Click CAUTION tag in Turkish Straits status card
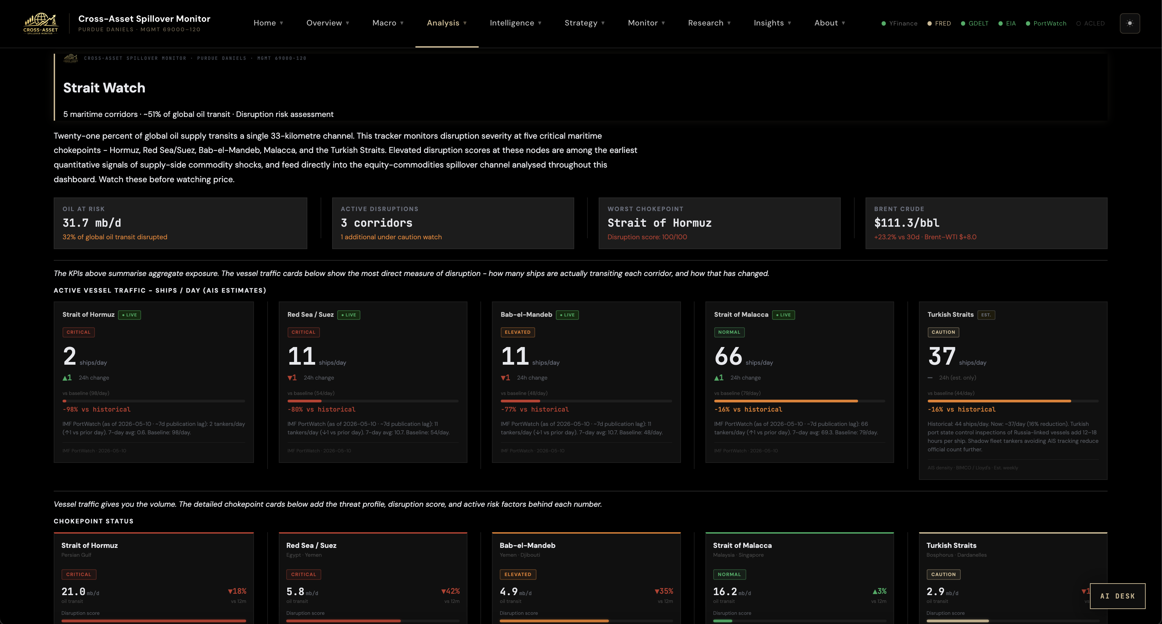The height and width of the screenshot is (624, 1162). coord(944,574)
